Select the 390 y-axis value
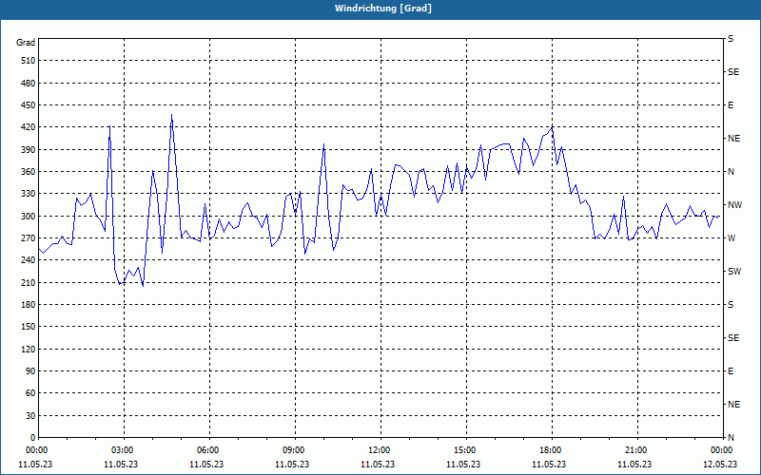 tap(29, 150)
